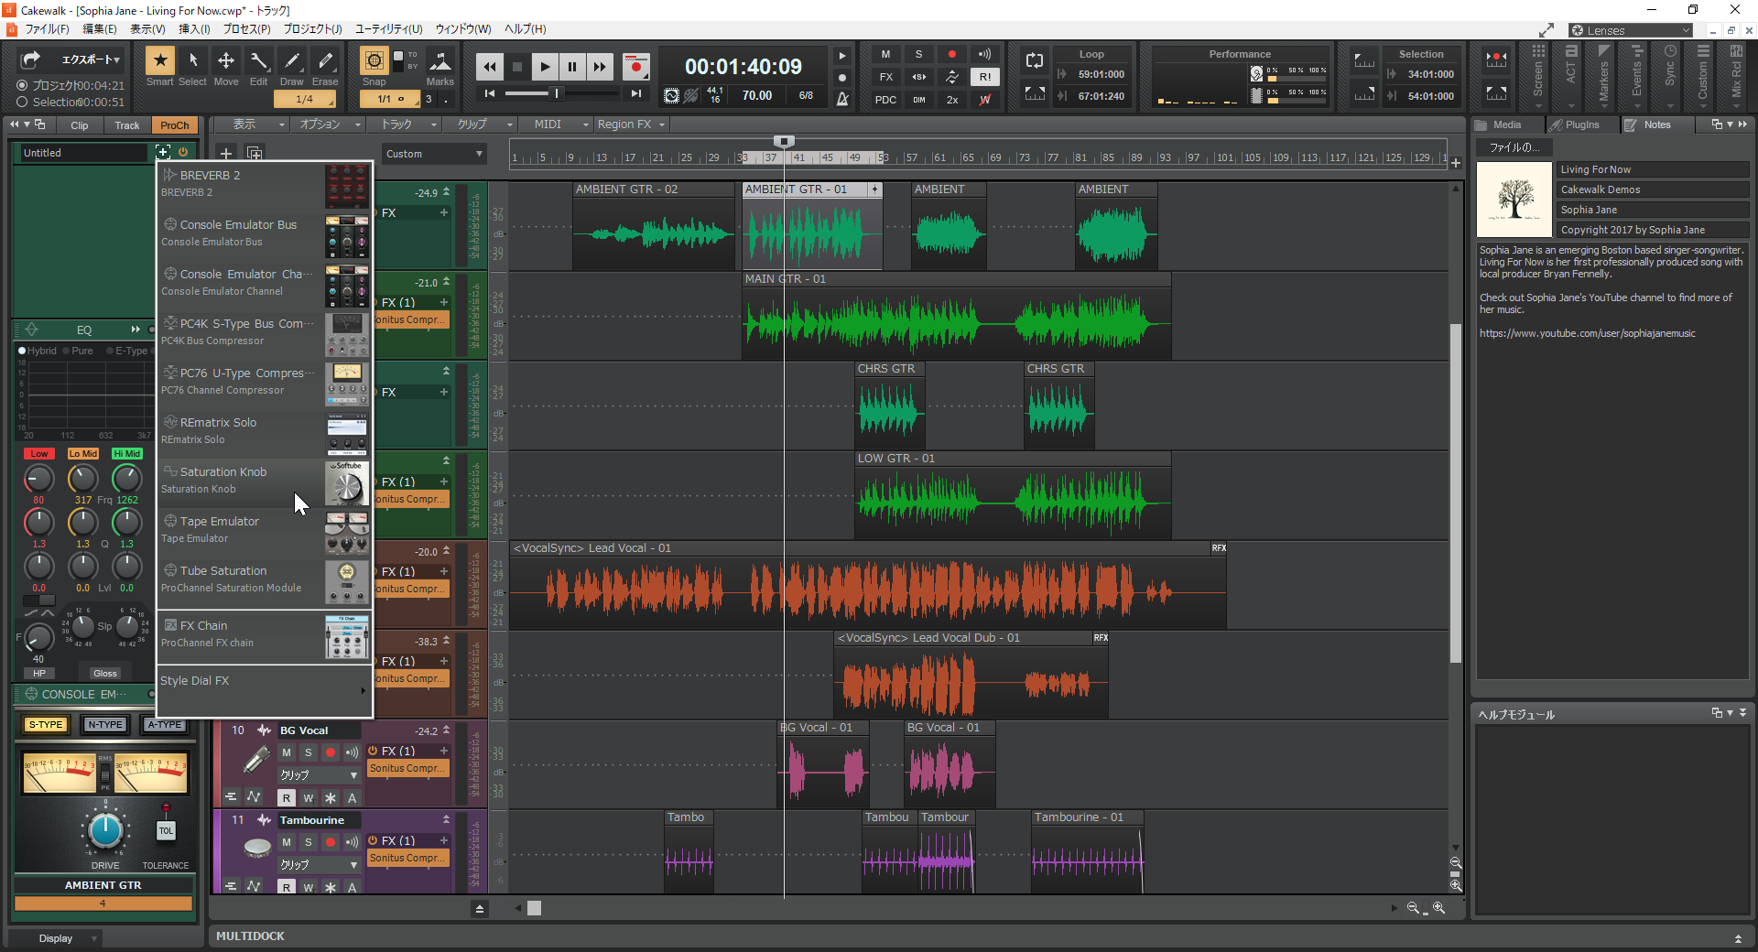Toggle PDC override button
The width and height of the screenshot is (1758, 952).
click(885, 100)
